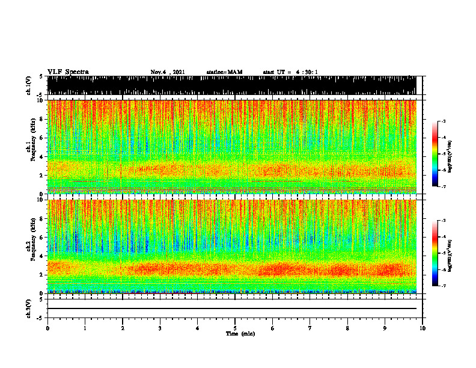Click the ch.3 flat signal line
476x368 pixels.
tap(231, 308)
